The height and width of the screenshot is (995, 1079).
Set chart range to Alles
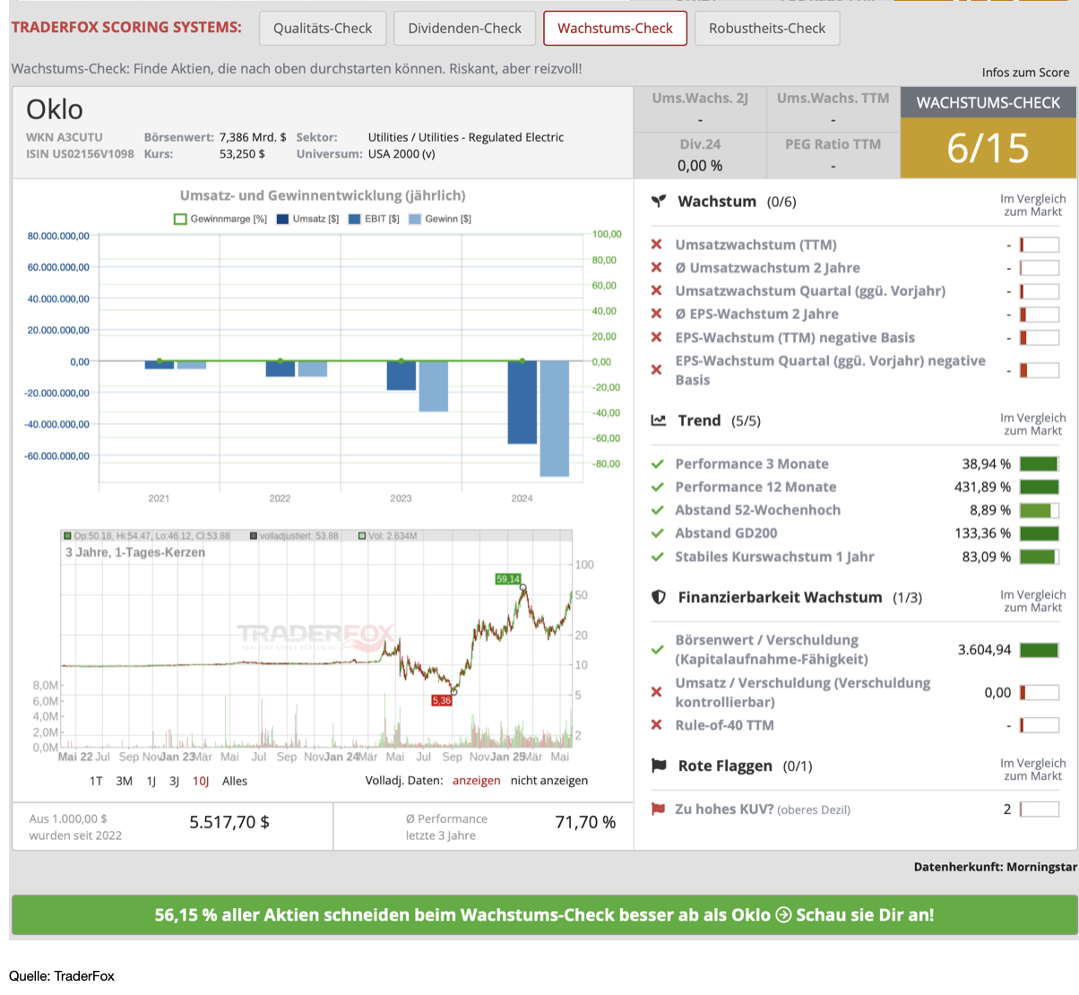coord(235,782)
